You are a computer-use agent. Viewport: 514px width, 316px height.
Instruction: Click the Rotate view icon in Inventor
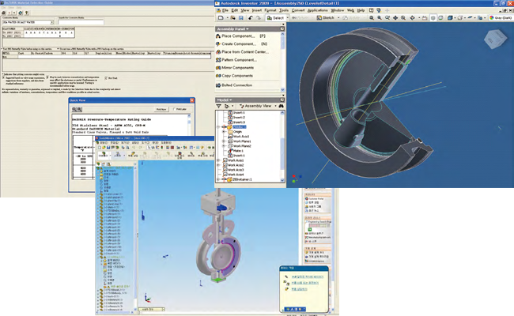412,17
